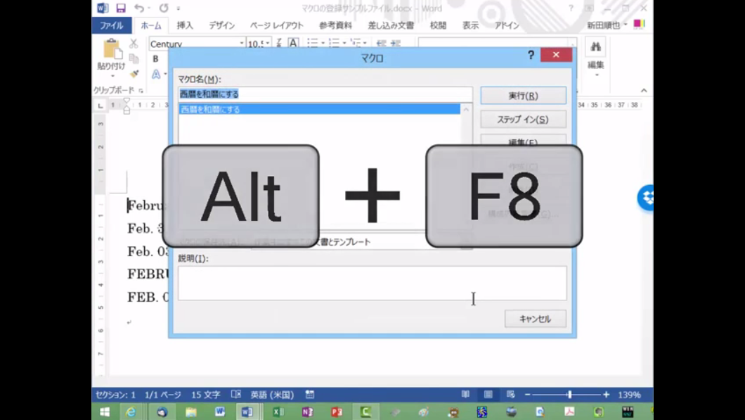This screenshot has width=745, height=420.
Task: Toggle Bold formatting
Action: 155,59
